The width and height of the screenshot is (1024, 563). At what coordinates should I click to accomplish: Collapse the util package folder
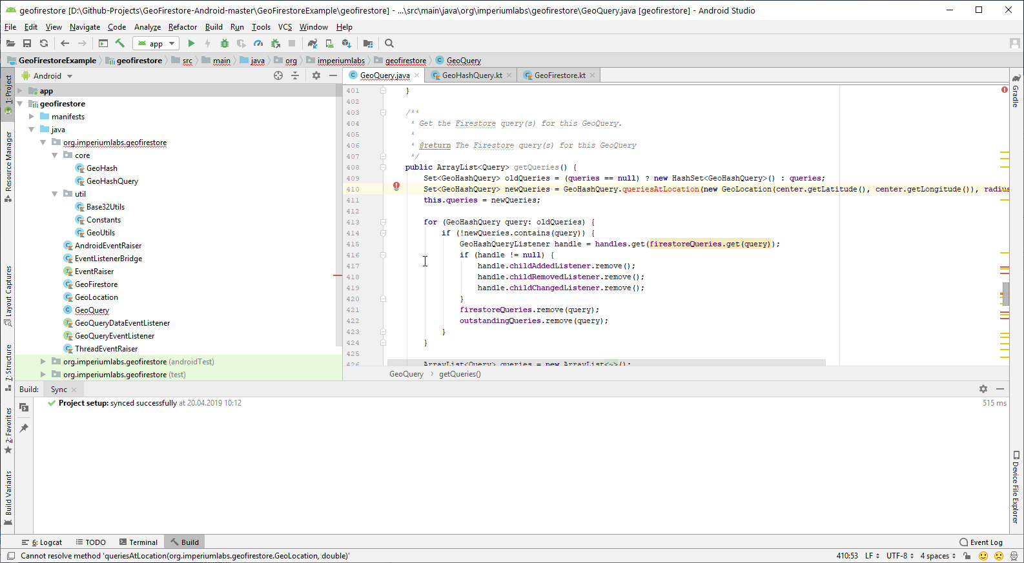(x=55, y=194)
